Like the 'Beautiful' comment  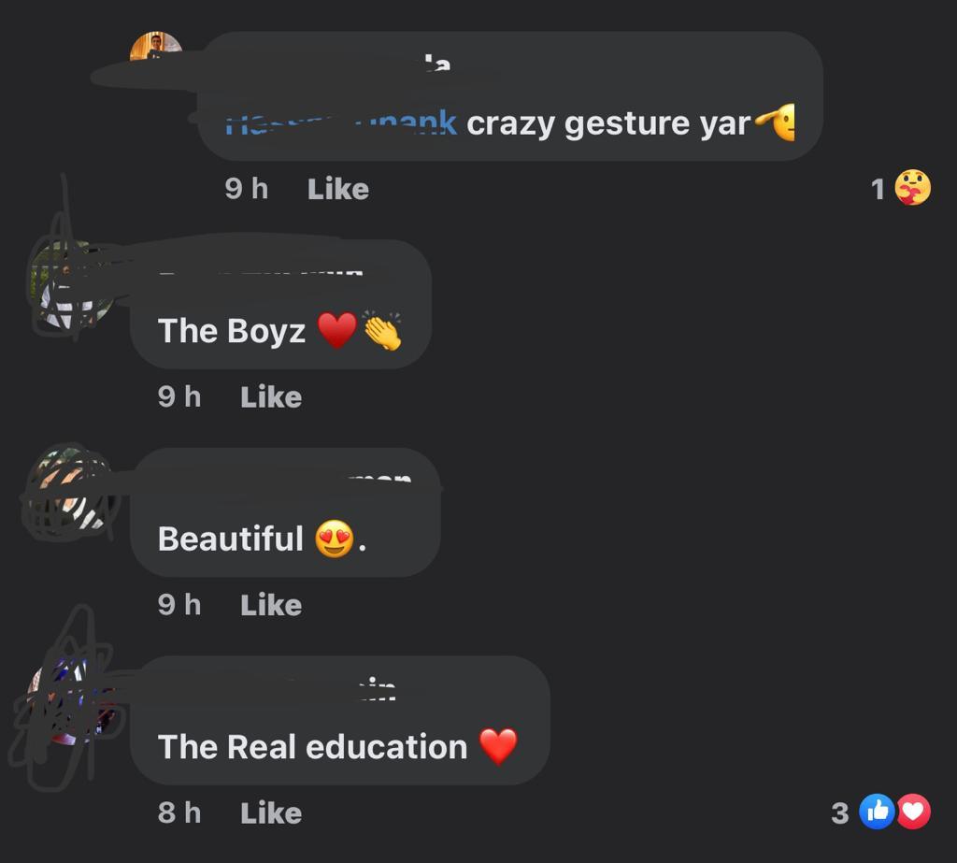[271, 605]
